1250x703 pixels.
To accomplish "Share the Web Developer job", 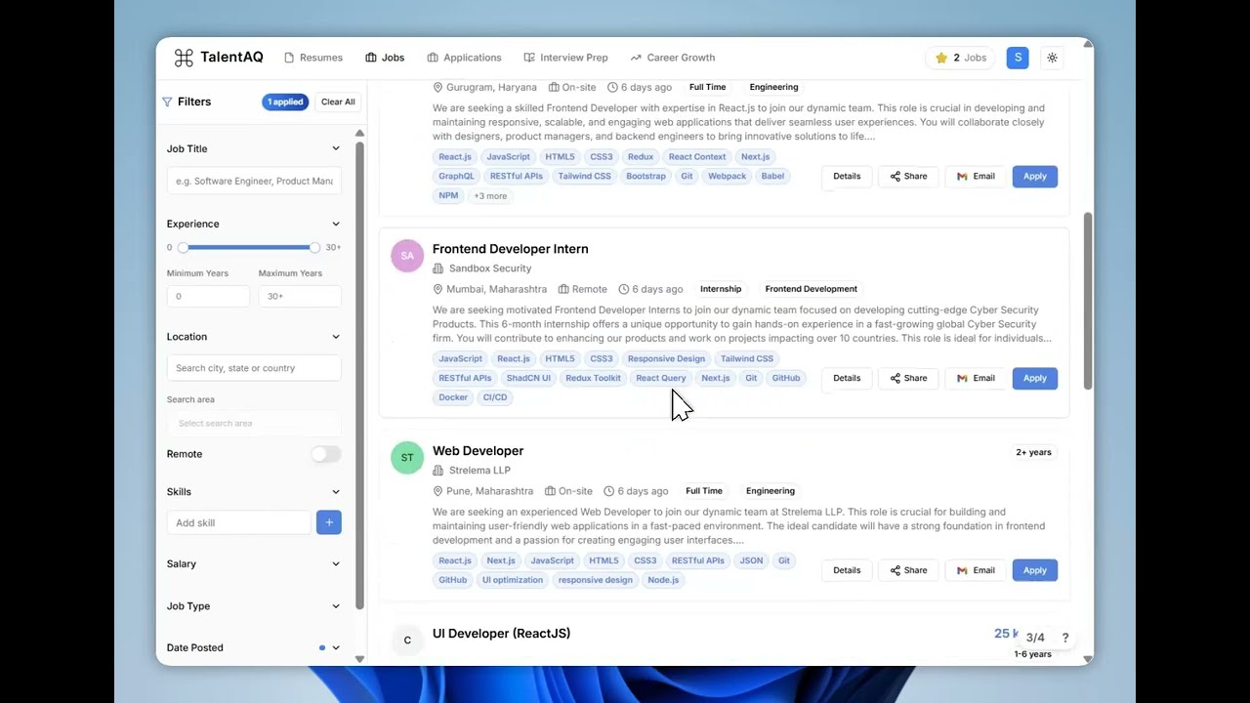I will point(908,570).
